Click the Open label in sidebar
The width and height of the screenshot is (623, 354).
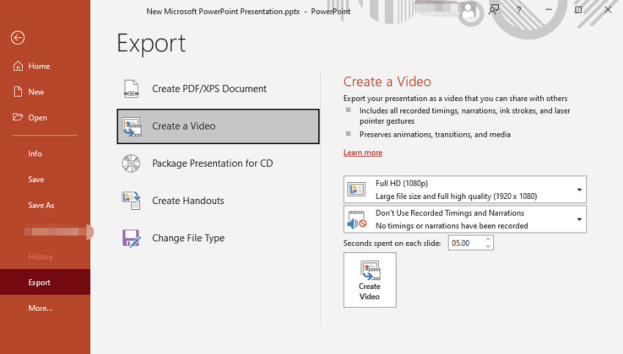pyautogui.click(x=37, y=118)
